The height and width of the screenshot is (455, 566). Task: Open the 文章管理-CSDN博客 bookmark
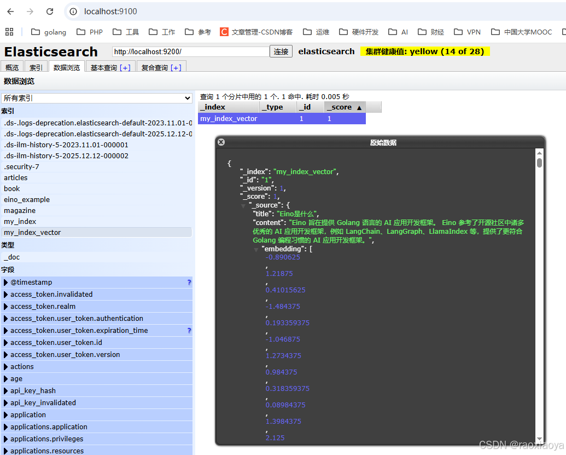256,32
